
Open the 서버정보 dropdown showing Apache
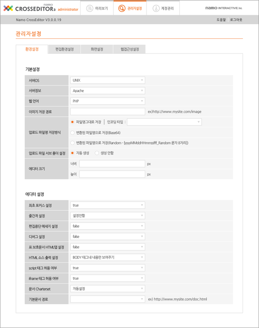point(108,91)
